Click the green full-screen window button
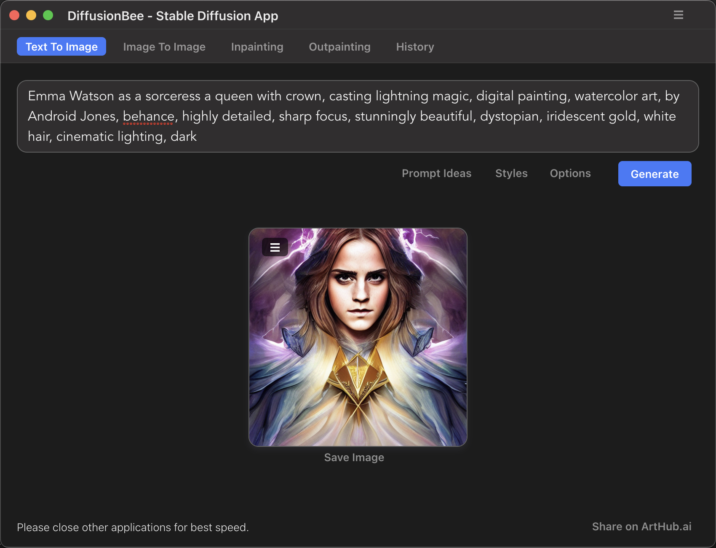716x548 pixels. (48, 15)
